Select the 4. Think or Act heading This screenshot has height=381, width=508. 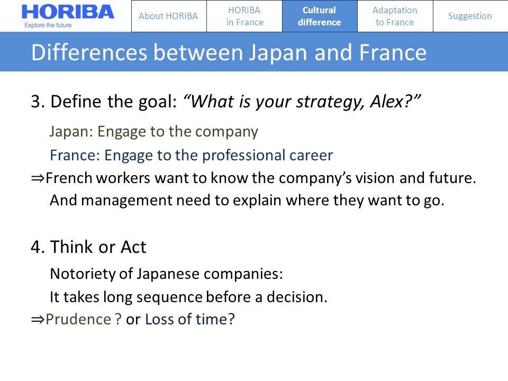coord(88,247)
